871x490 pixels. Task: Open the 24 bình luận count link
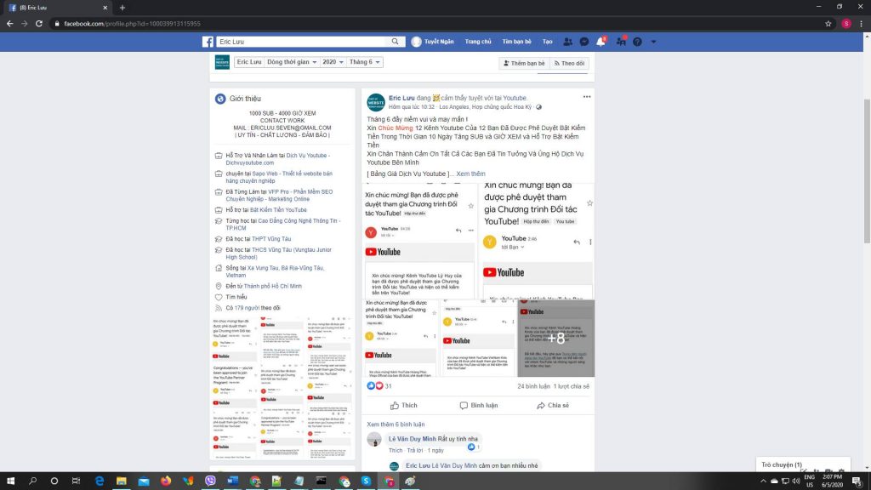[x=533, y=386]
